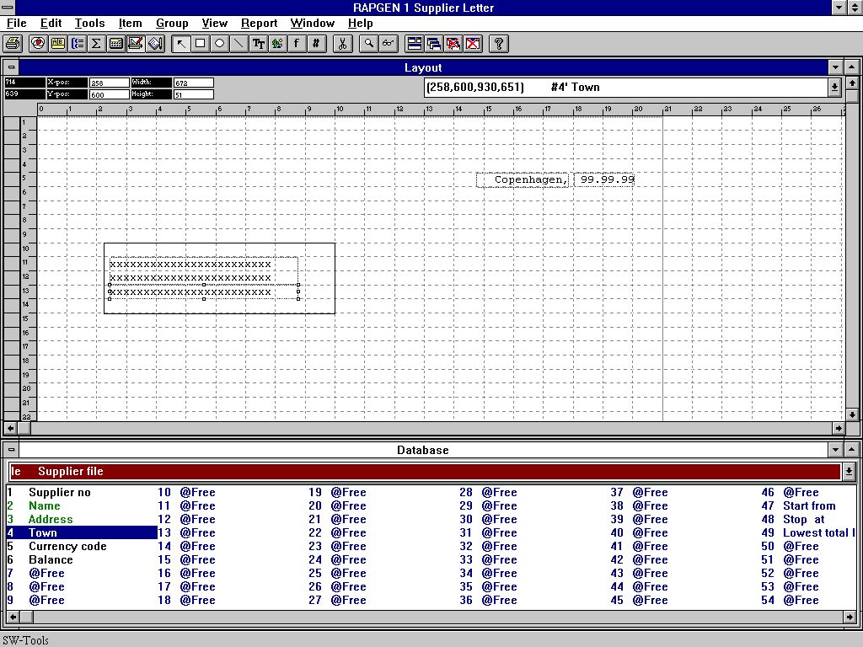The height and width of the screenshot is (647, 863).
Task: Click the printer icon in toolbar
Action: pyautogui.click(x=13, y=43)
